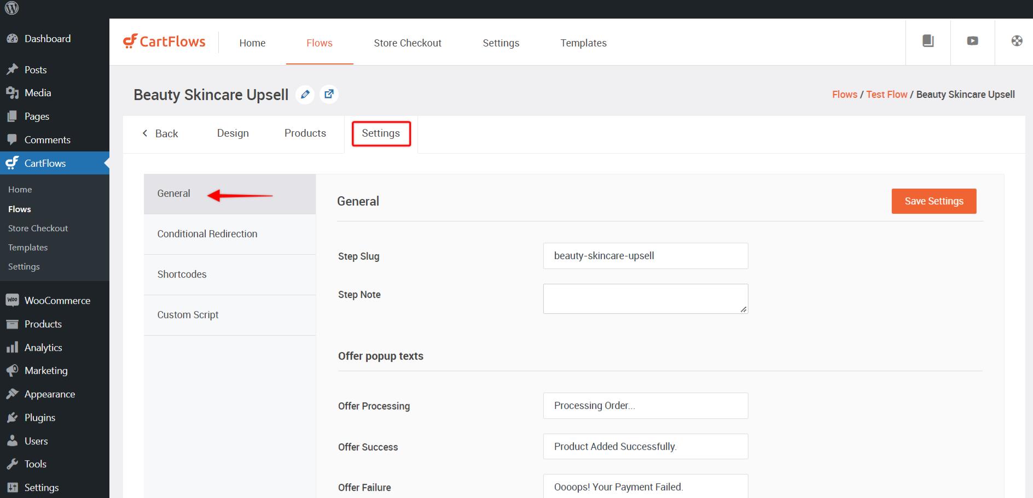Click the CartFlows logo in header
Image resolution: width=1033 pixels, height=498 pixels.
pos(164,42)
